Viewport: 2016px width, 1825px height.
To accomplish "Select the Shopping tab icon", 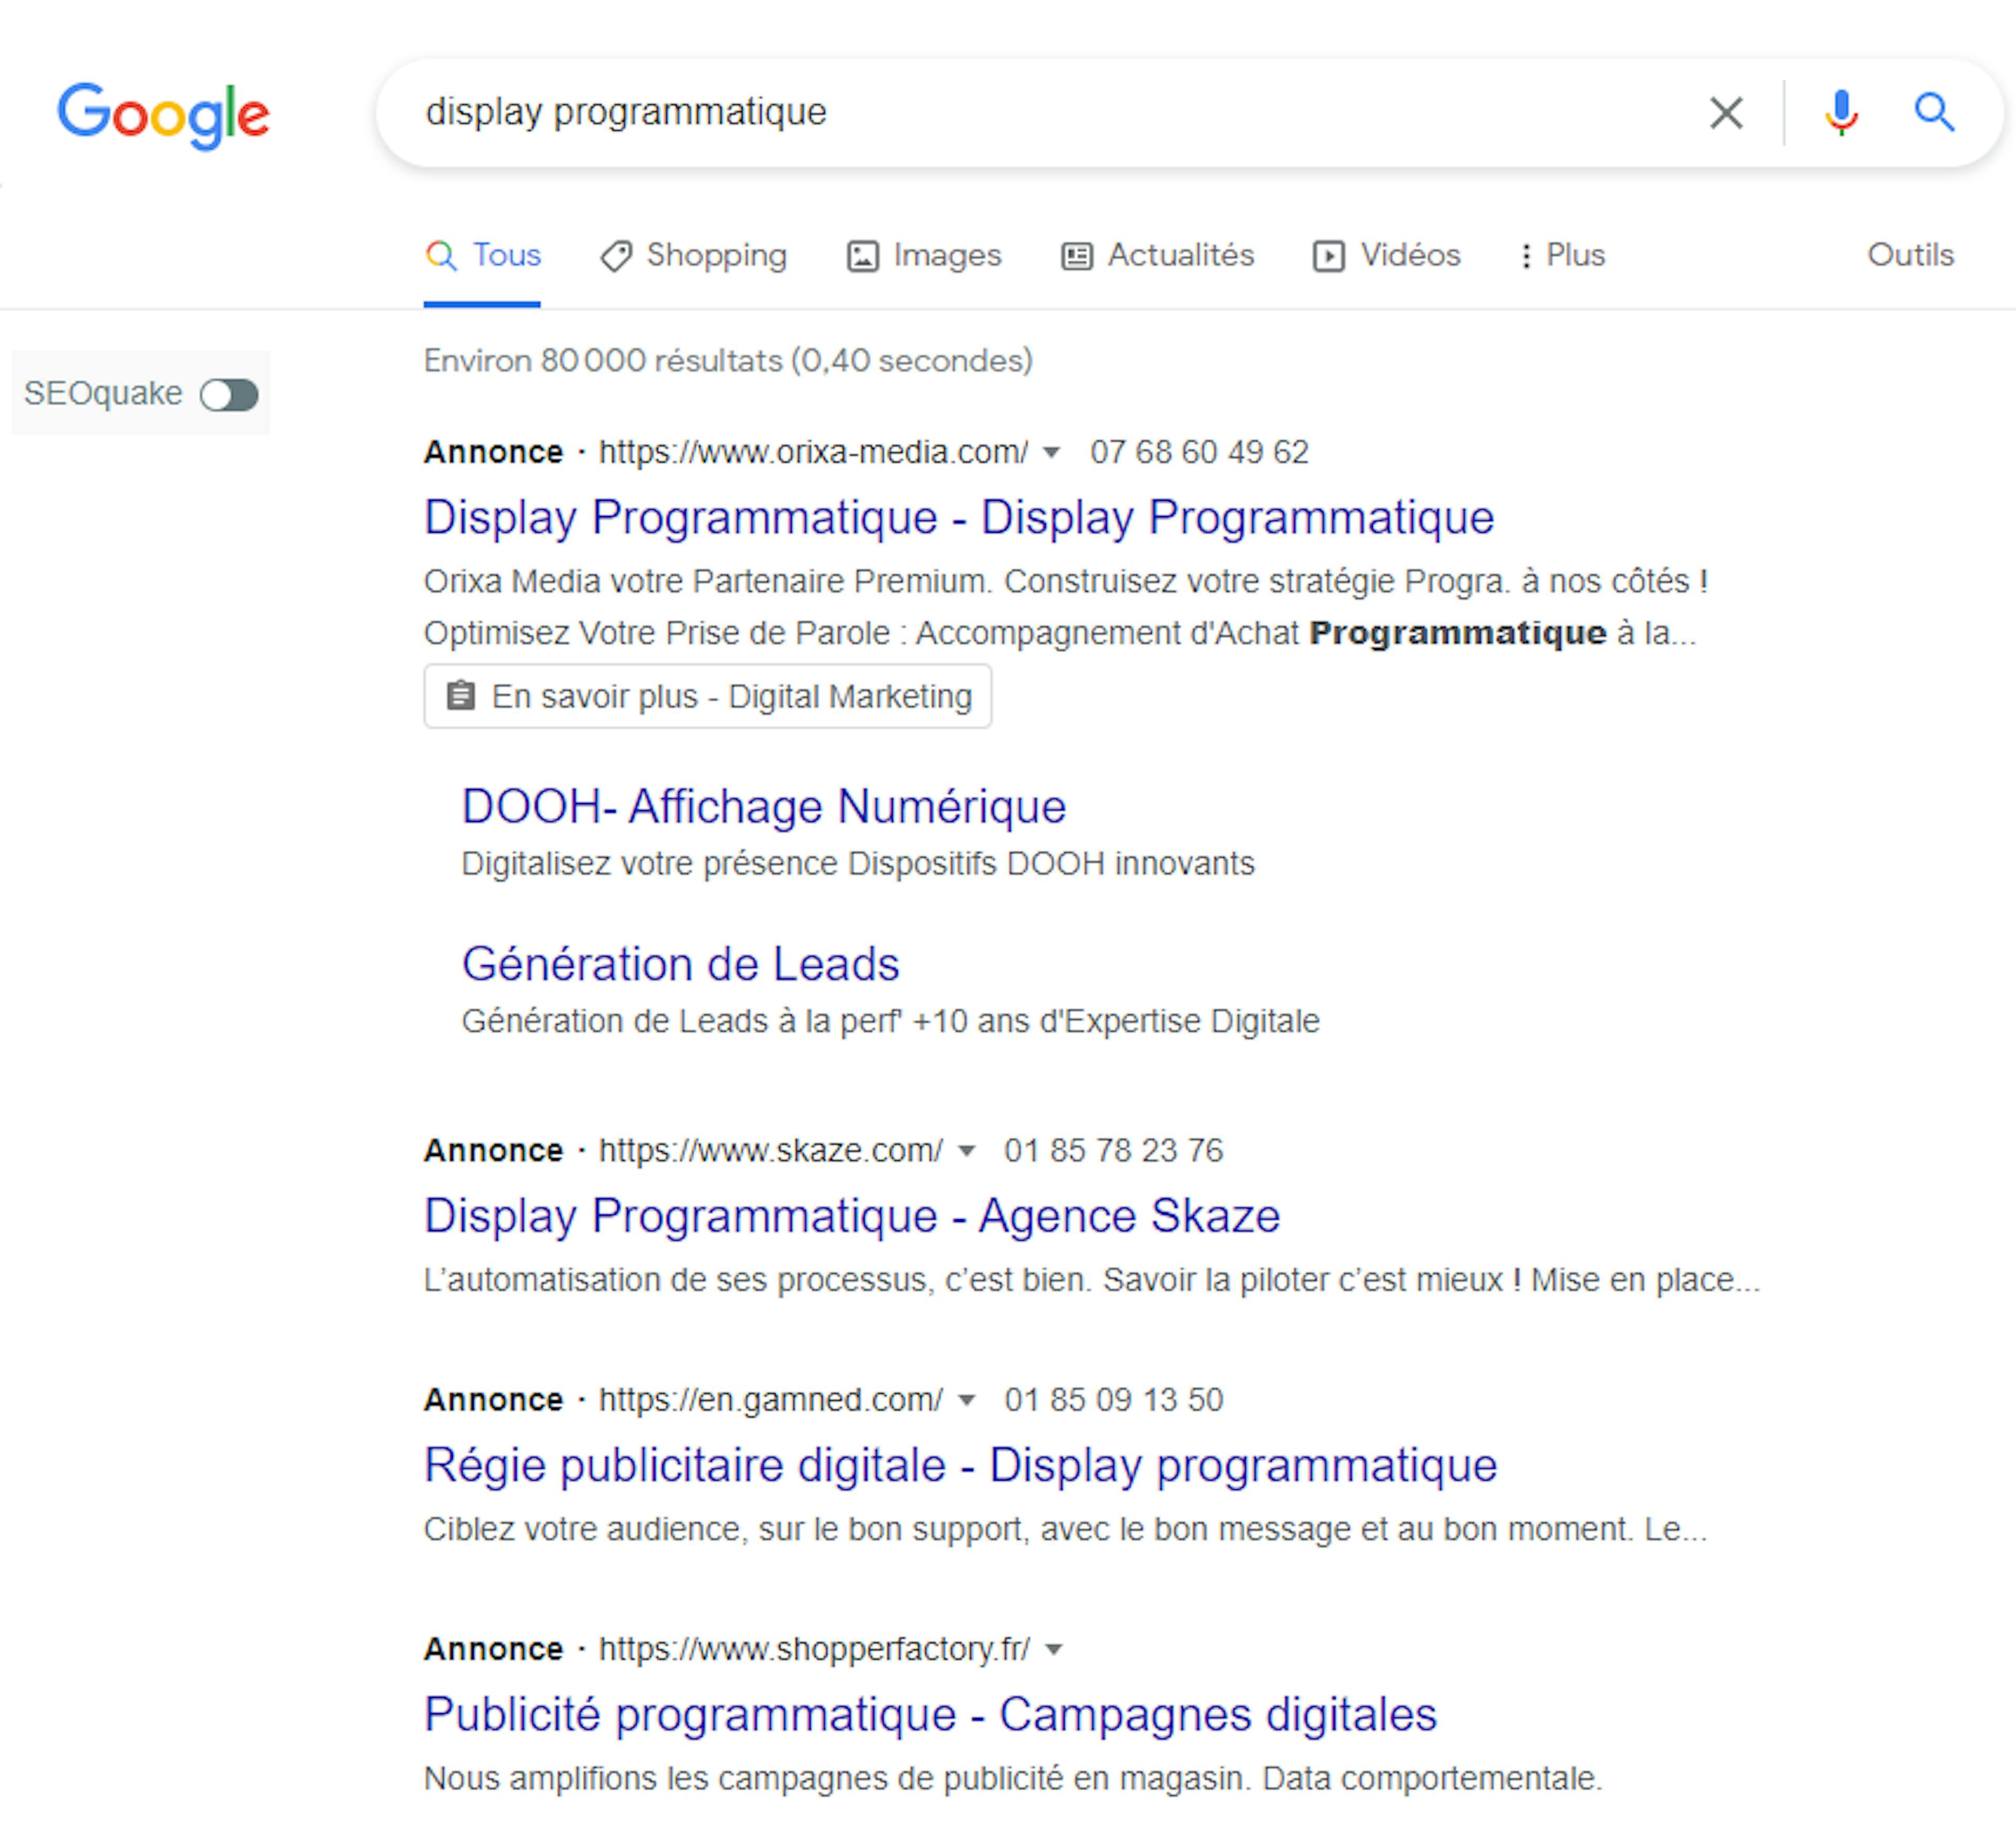I will 615,255.
